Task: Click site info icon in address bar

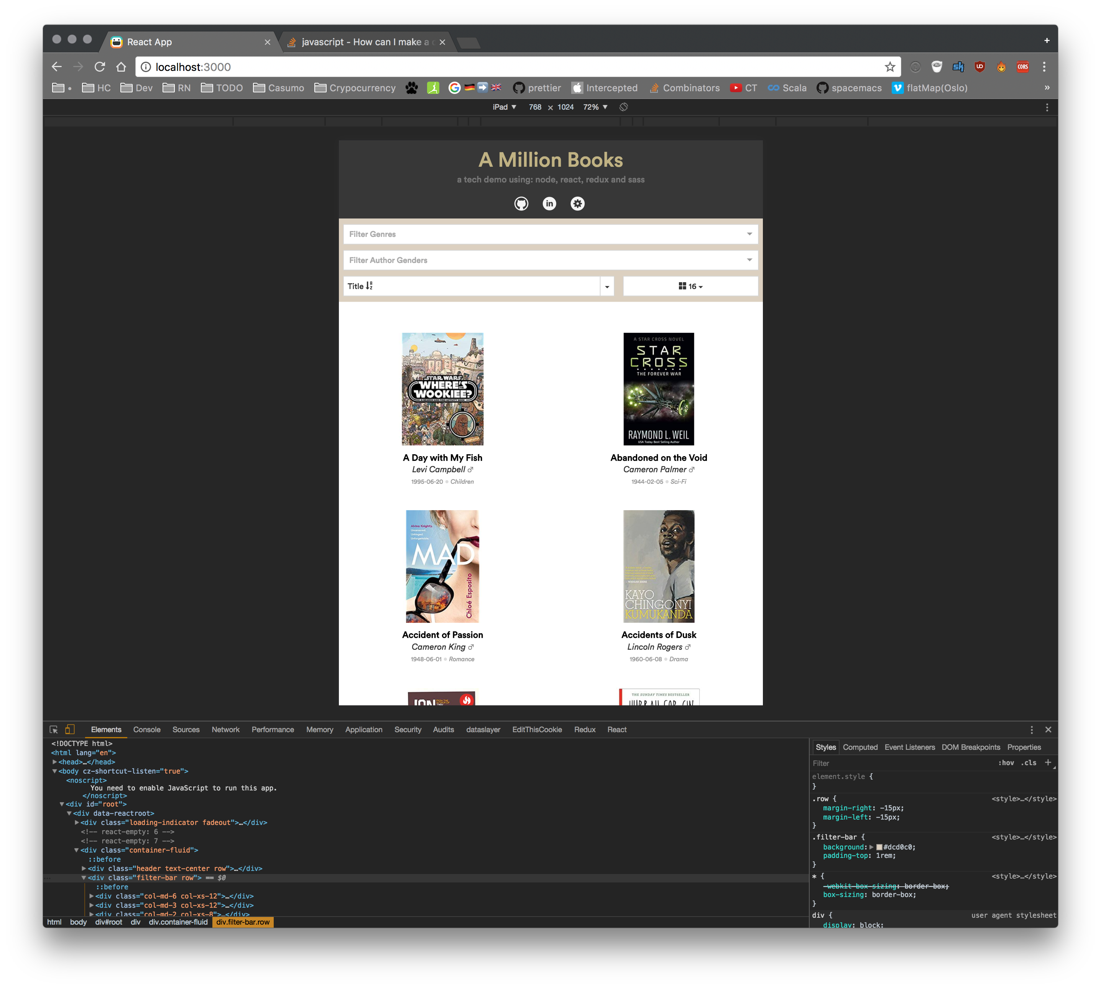Action: [146, 67]
